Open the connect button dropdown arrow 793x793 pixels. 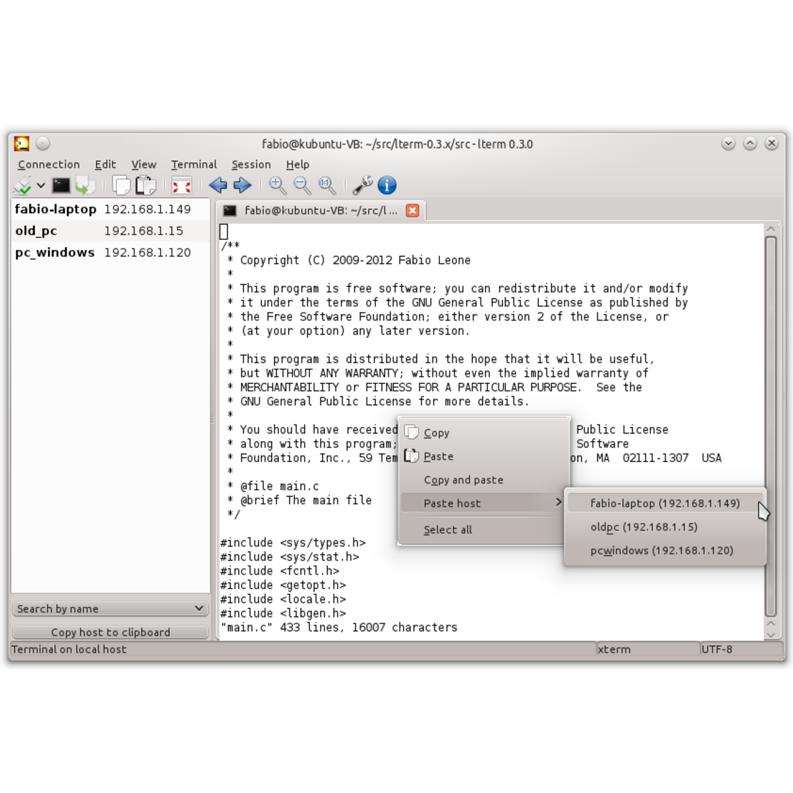point(41,186)
